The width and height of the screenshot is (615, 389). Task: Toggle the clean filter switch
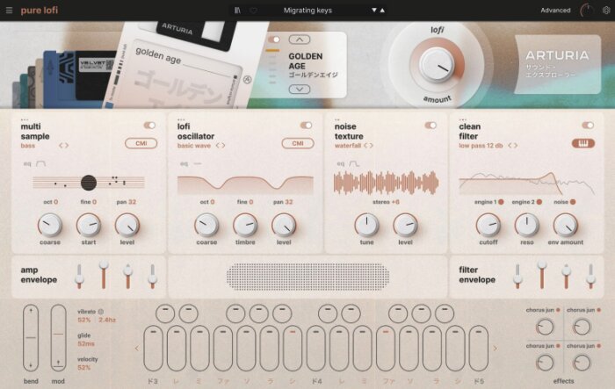click(x=588, y=125)
